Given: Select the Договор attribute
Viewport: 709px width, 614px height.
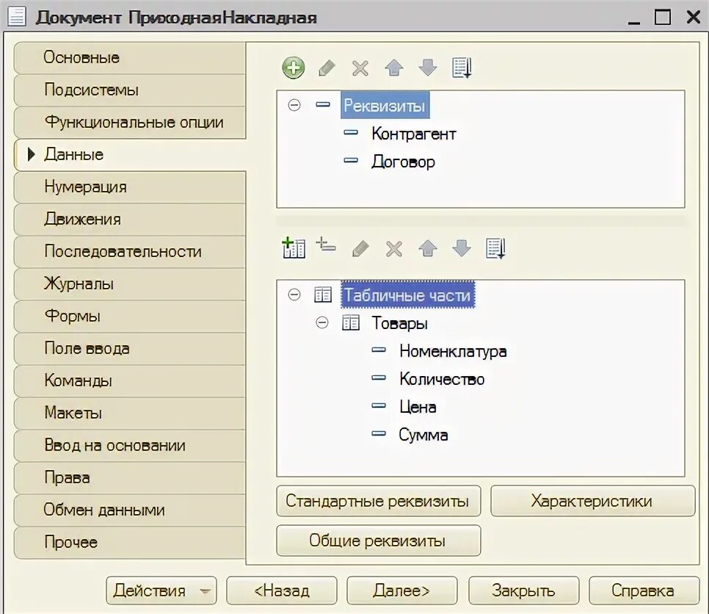Looking at the screenshot, I should [404, 162].
